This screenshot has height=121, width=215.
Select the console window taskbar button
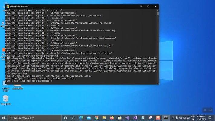click(166, 118)
